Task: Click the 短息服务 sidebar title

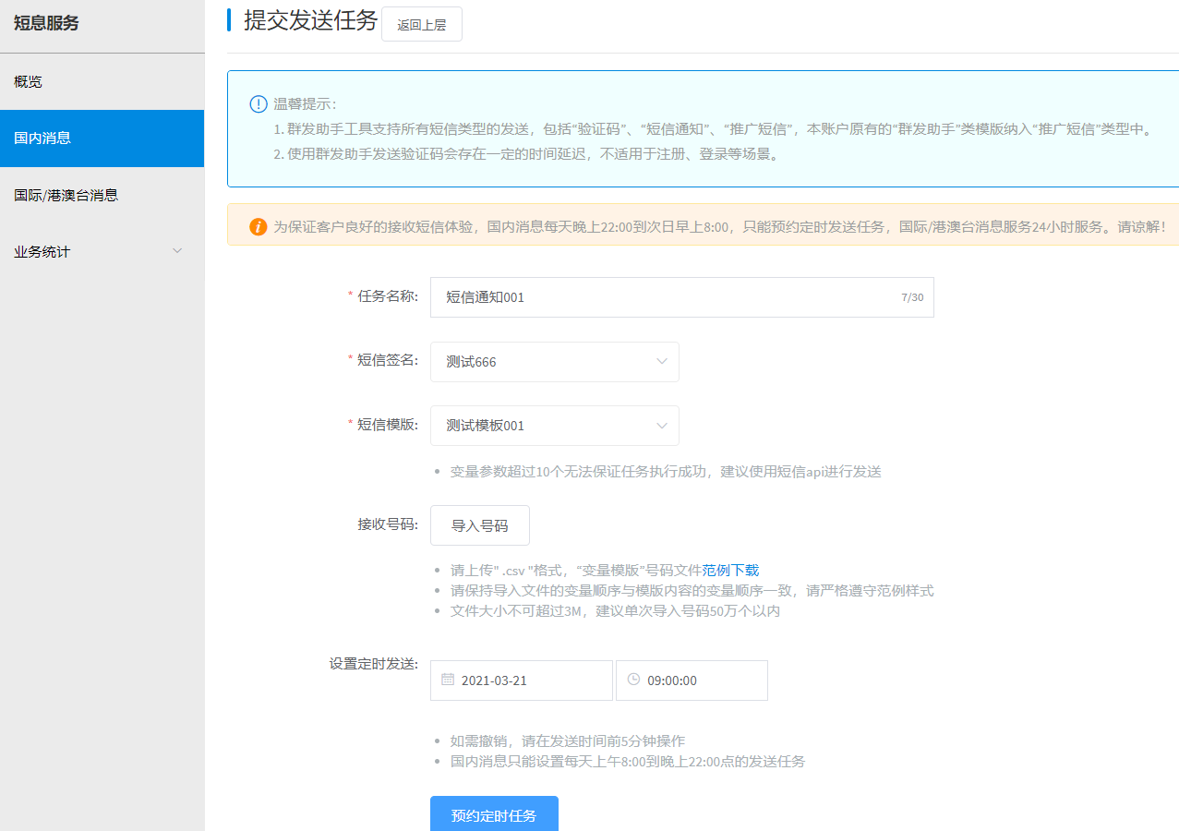Action: (46, 24)
